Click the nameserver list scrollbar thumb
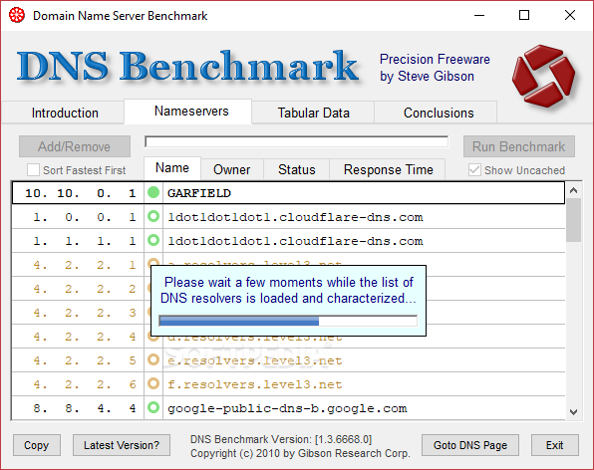Screen dimensions: 594x470 click(x=573, y=220)
